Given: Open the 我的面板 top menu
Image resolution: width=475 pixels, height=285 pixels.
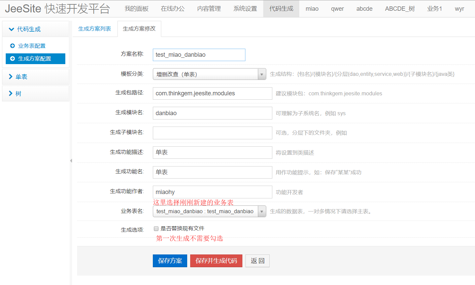Looking at the screenshot, I should tap(137, 9).
